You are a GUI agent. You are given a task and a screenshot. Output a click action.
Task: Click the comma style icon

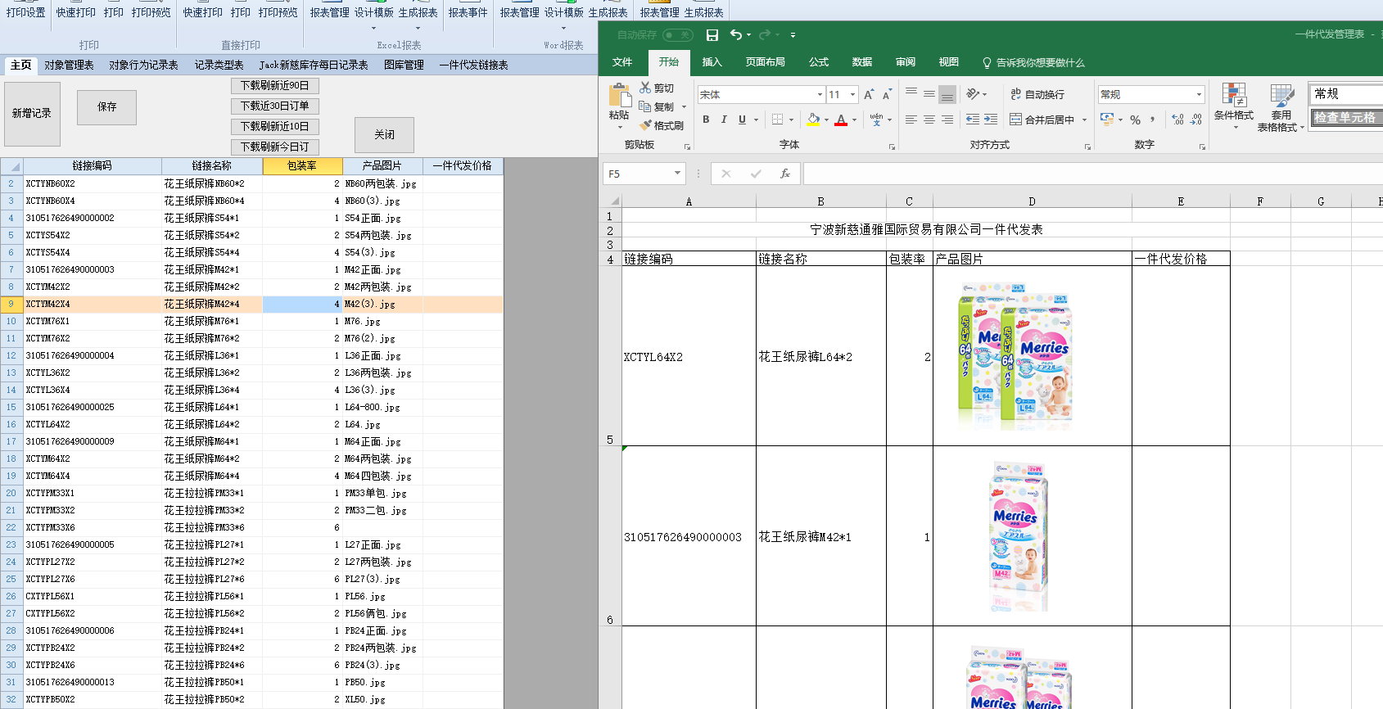point(1153,120)
